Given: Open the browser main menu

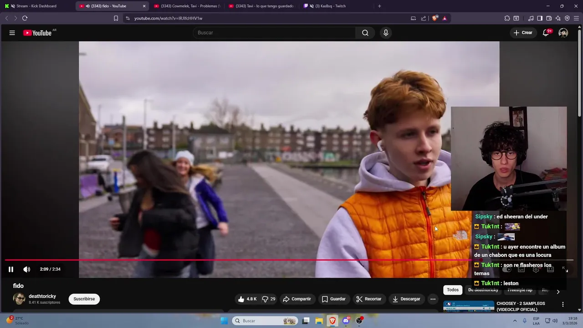Looking at the screenshot, I should (576, 18).
